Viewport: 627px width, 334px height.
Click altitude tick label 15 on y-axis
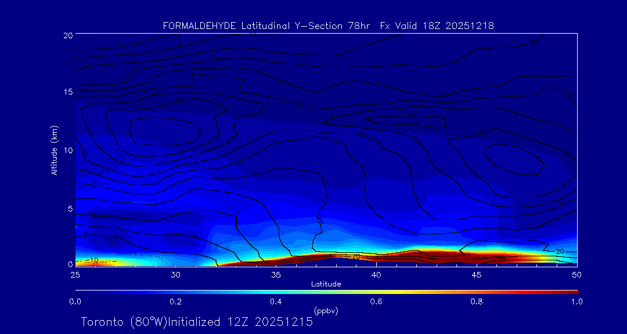pos(67,92)
